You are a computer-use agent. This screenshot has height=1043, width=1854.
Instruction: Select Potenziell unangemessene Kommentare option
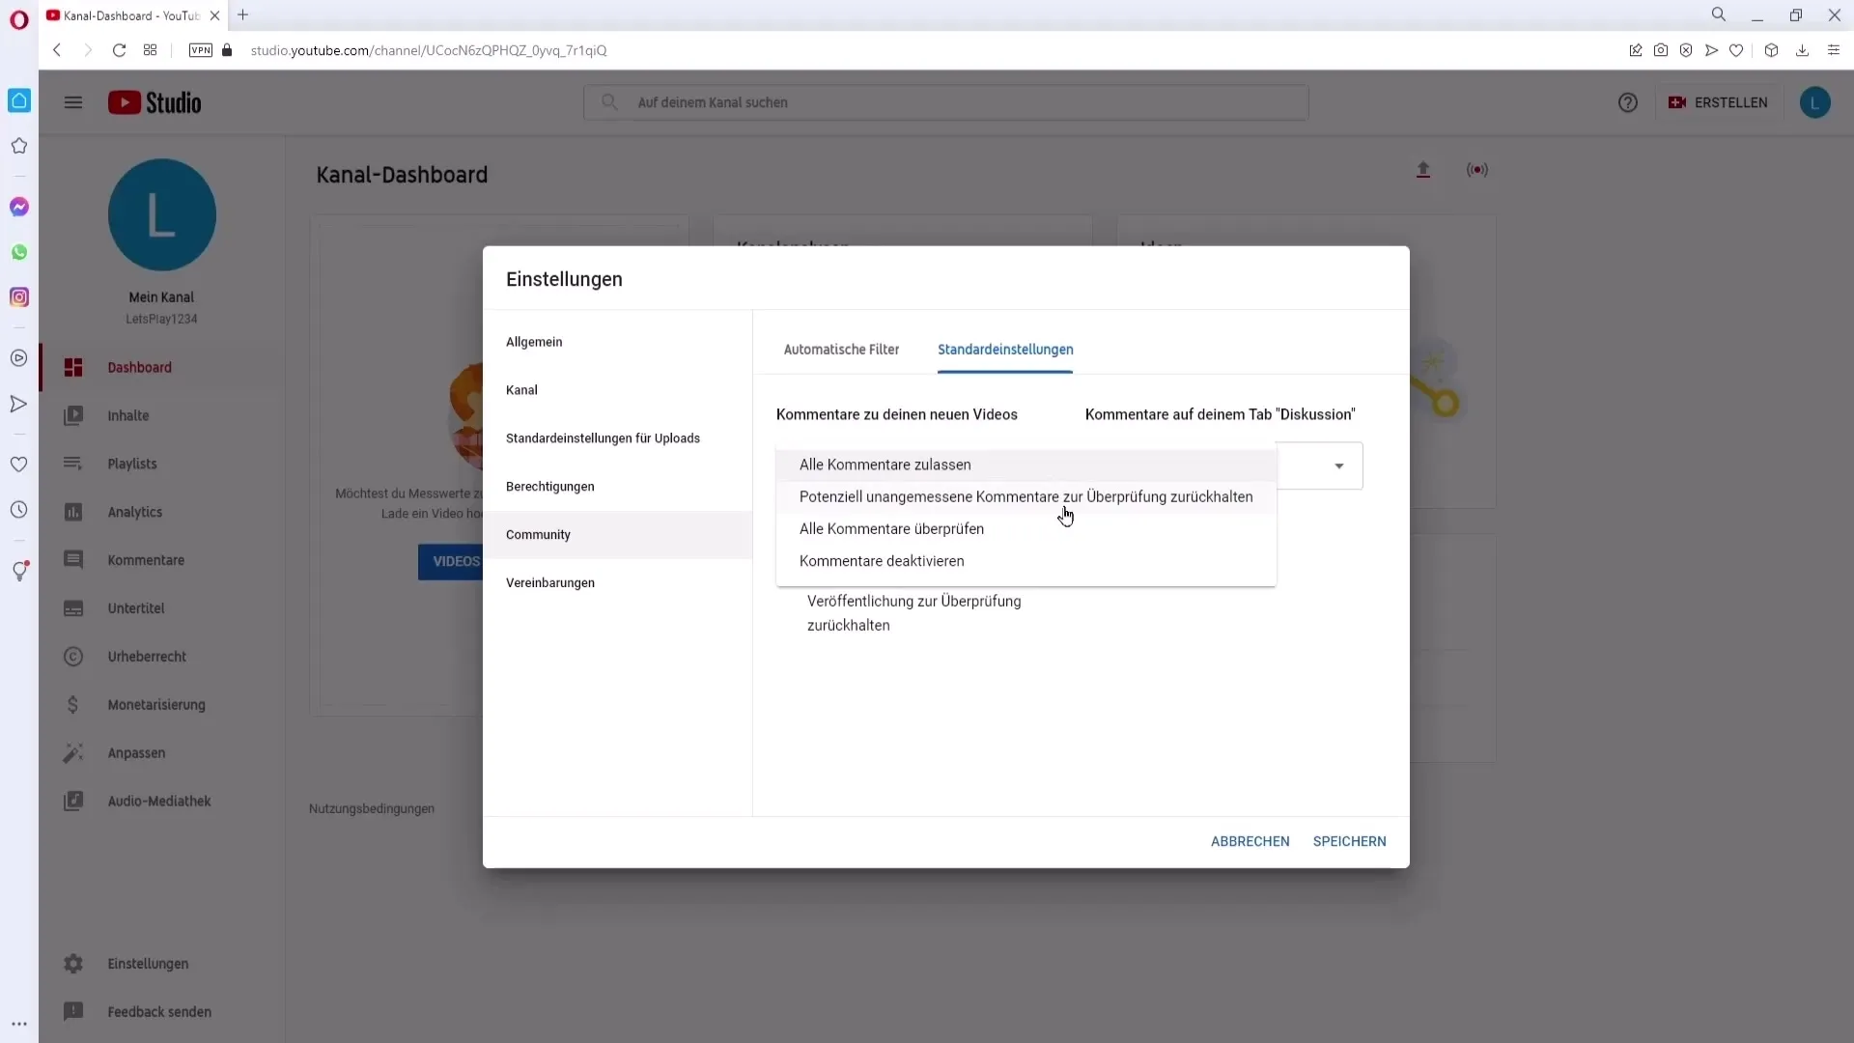point(1026,496)
